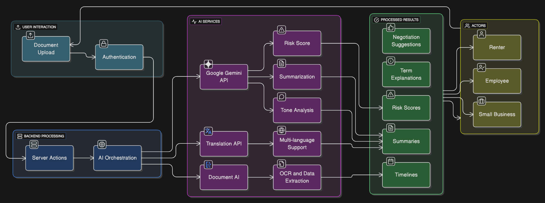The width and height of the screenshot is (545, 203).
Task: Select the Negotiation Suggestions node
Action: 406,41
